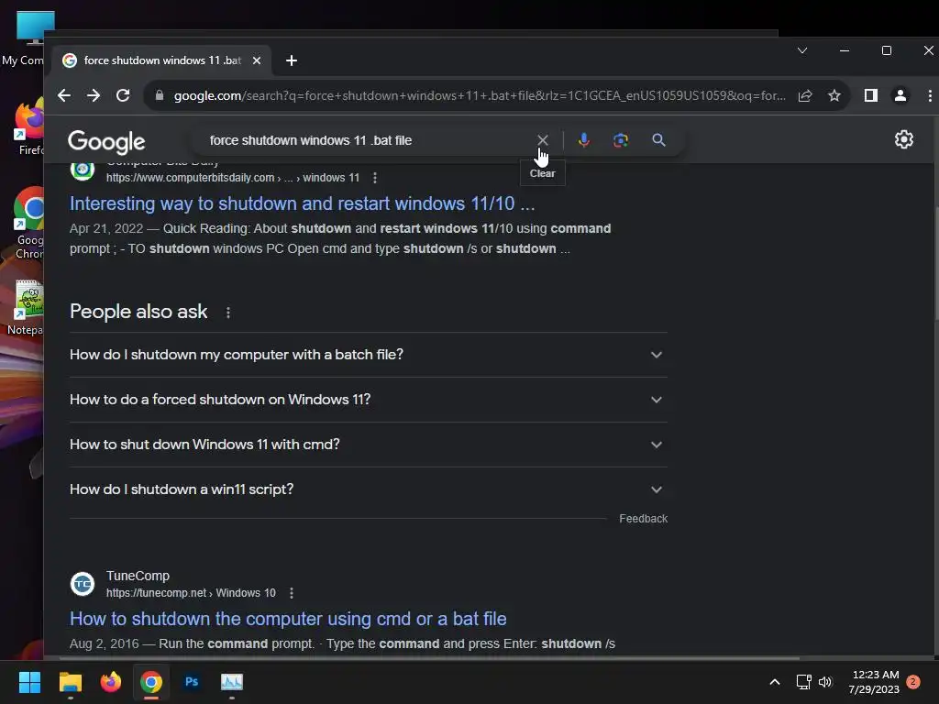Open Photoshop from taskbar
Viewport: 939px width, 704px height.
click(x=192, y=682)
